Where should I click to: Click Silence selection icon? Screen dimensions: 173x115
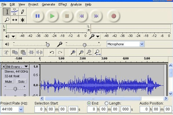click(39, 52)
